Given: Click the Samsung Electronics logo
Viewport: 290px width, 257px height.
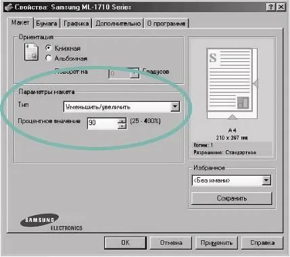Looking at the screenshot, I should click(x=51, y=222).
